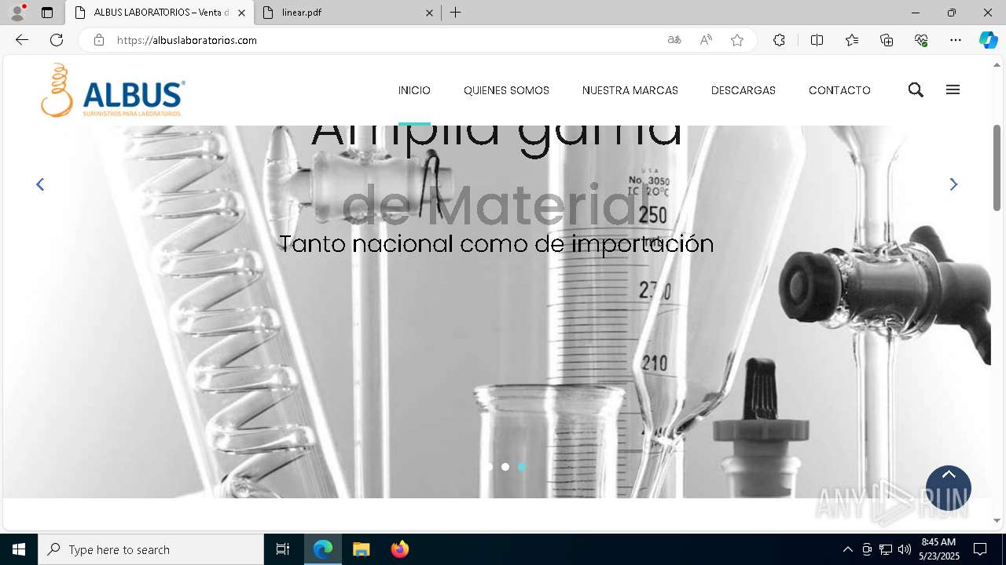This screenshot has height=565, width=1006.
Task: Open DESCARGAS page
Action: 743,90
